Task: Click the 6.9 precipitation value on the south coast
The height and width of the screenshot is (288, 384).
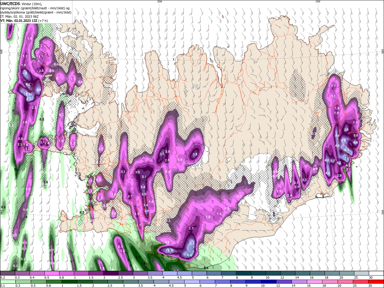Action: coord(189,255)
